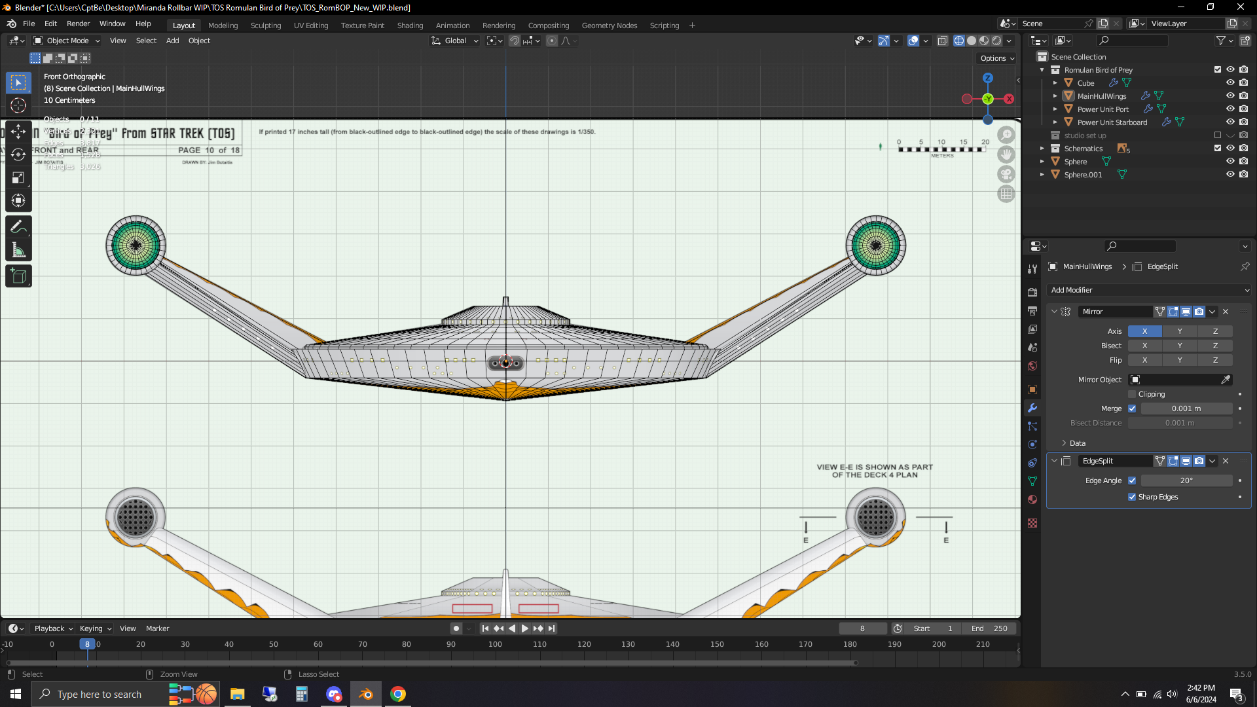Screen dimensions: 1257x707
Task: Remove the Mirror modifier with its X
Action: tap(1226, 312)
